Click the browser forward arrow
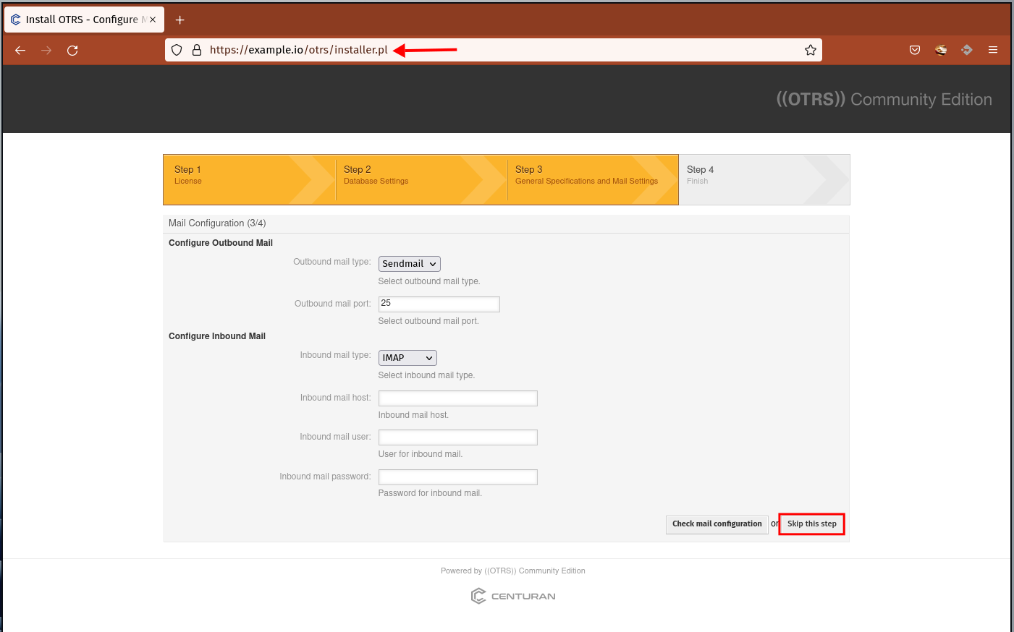 [x=46, y=50]
